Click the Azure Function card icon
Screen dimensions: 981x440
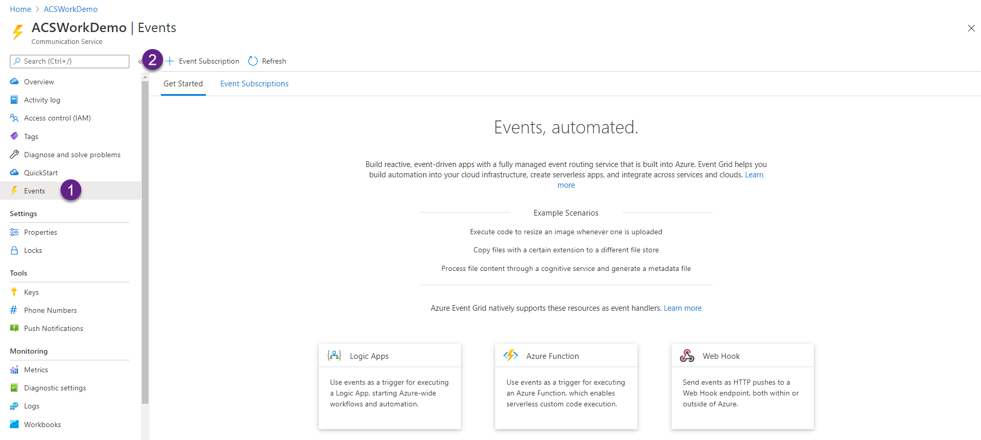click(511, 356)
